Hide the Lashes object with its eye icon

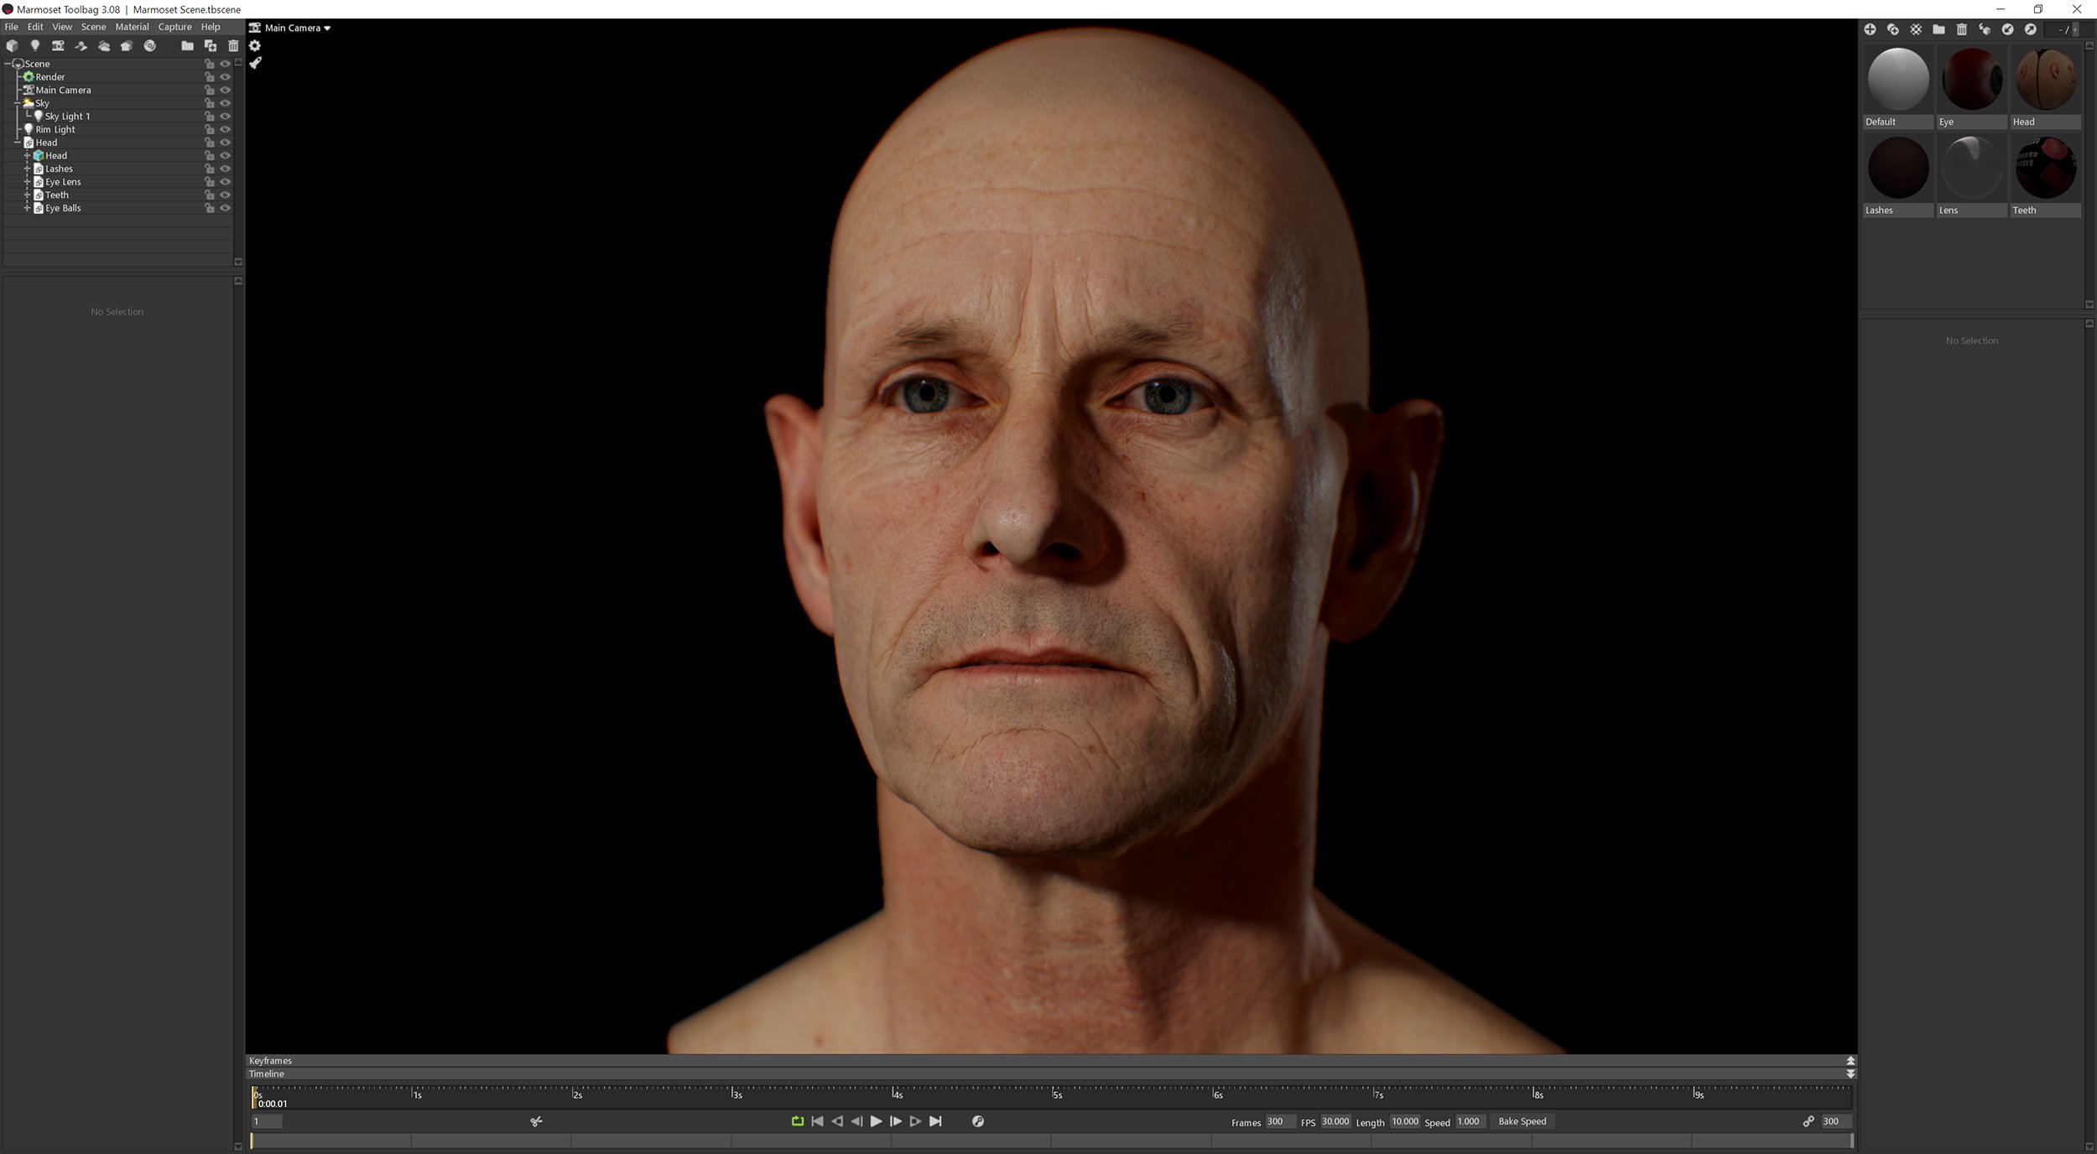[x=226, y=169]
